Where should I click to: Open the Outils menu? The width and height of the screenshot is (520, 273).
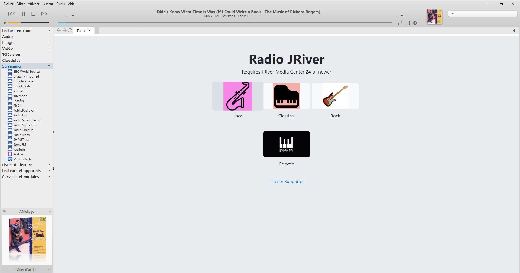[x=60, y=4]
